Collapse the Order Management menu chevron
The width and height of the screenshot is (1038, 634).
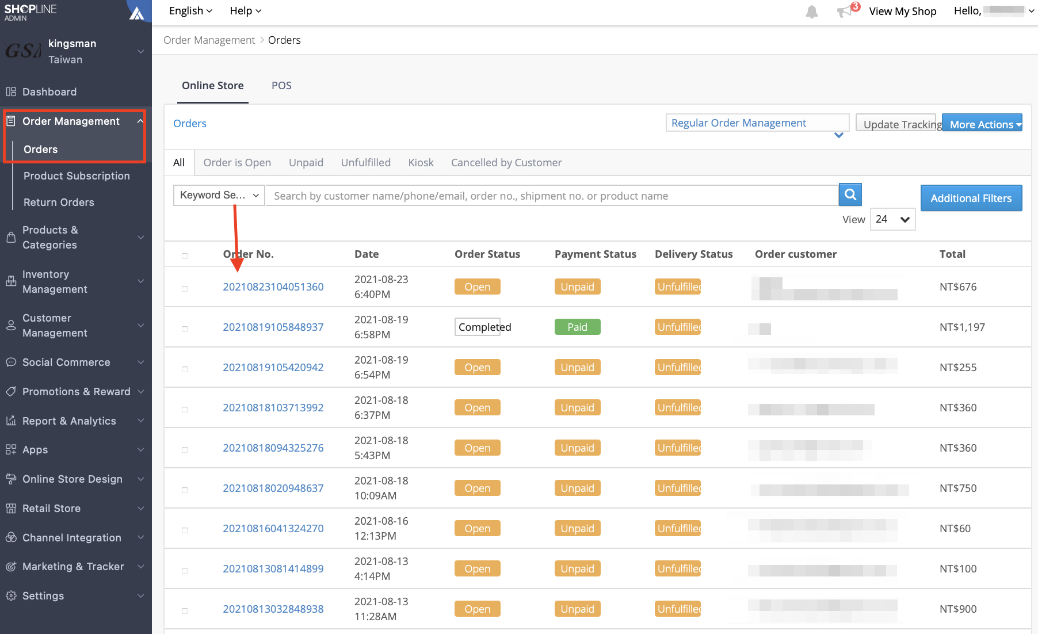pos(140,121)
